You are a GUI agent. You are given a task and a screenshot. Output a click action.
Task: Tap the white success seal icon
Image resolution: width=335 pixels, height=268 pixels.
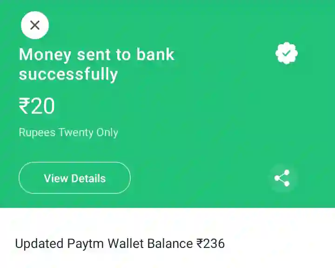pyautogui.click(x=287, y=53)
